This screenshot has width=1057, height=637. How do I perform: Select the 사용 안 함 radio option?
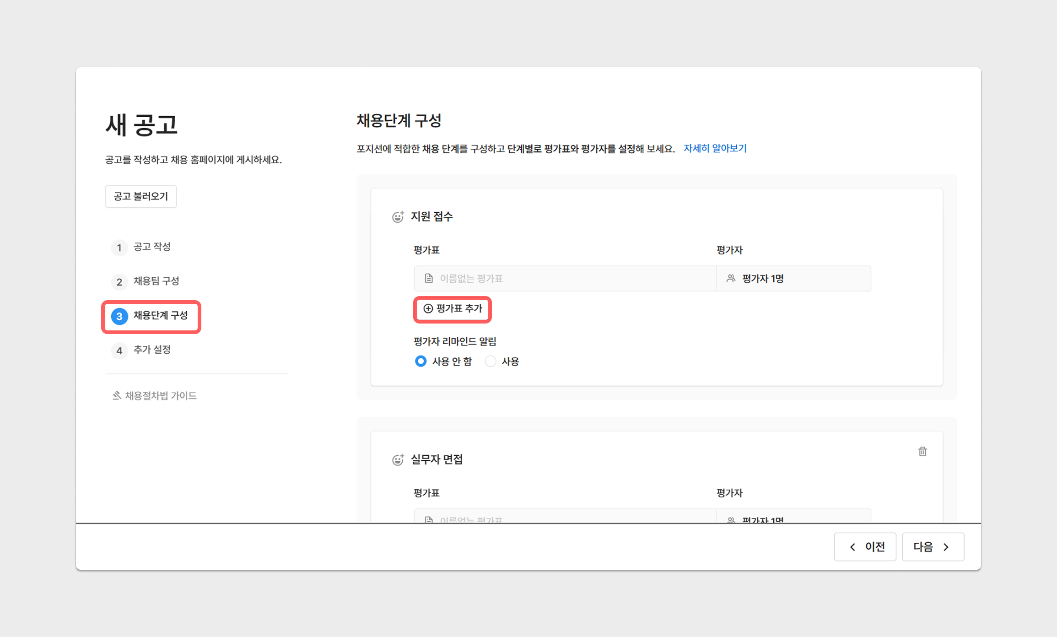(x=421, y=361)
